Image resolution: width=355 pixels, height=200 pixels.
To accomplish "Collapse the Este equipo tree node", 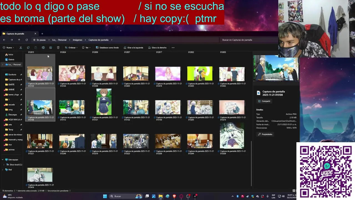I will tap(2, 159).
